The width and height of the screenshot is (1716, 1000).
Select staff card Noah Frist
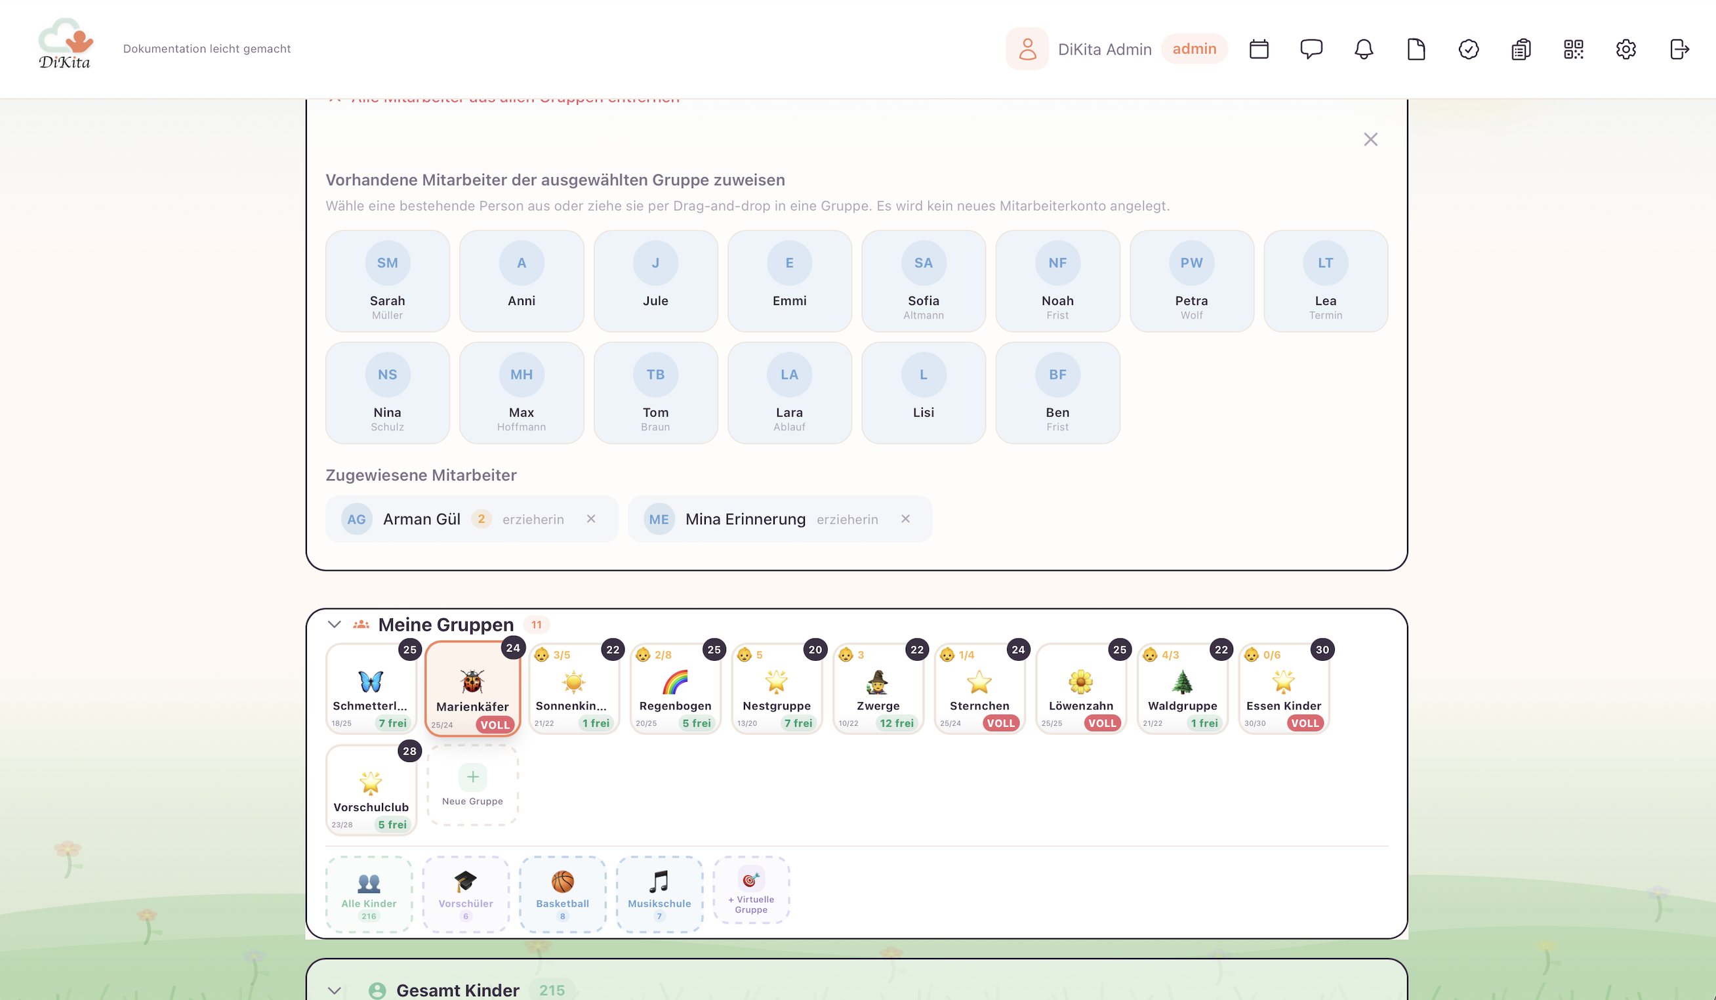[x=1057, y=281]
